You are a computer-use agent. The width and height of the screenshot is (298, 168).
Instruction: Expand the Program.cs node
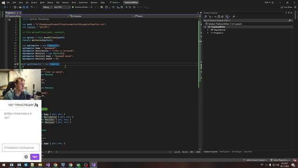tap(208, 33)
